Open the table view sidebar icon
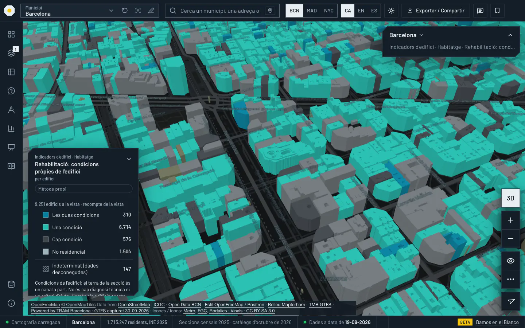525x328 pixels. 11,72
